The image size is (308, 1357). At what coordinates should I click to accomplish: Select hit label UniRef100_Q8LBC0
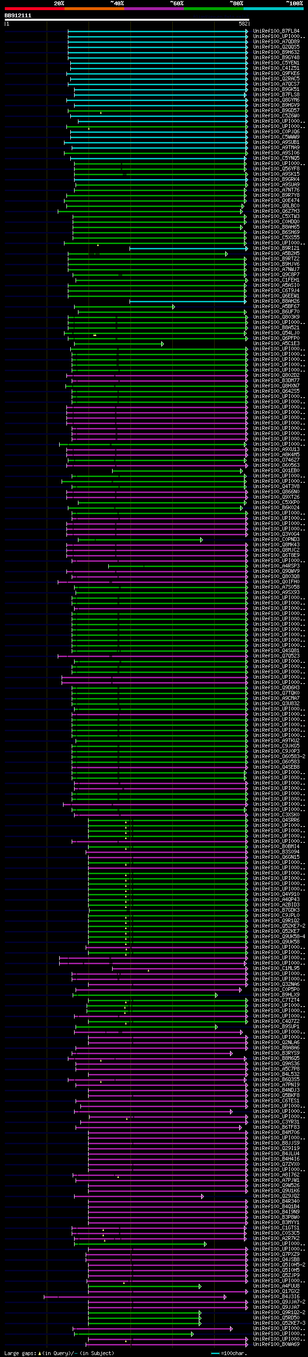(276, 206)
